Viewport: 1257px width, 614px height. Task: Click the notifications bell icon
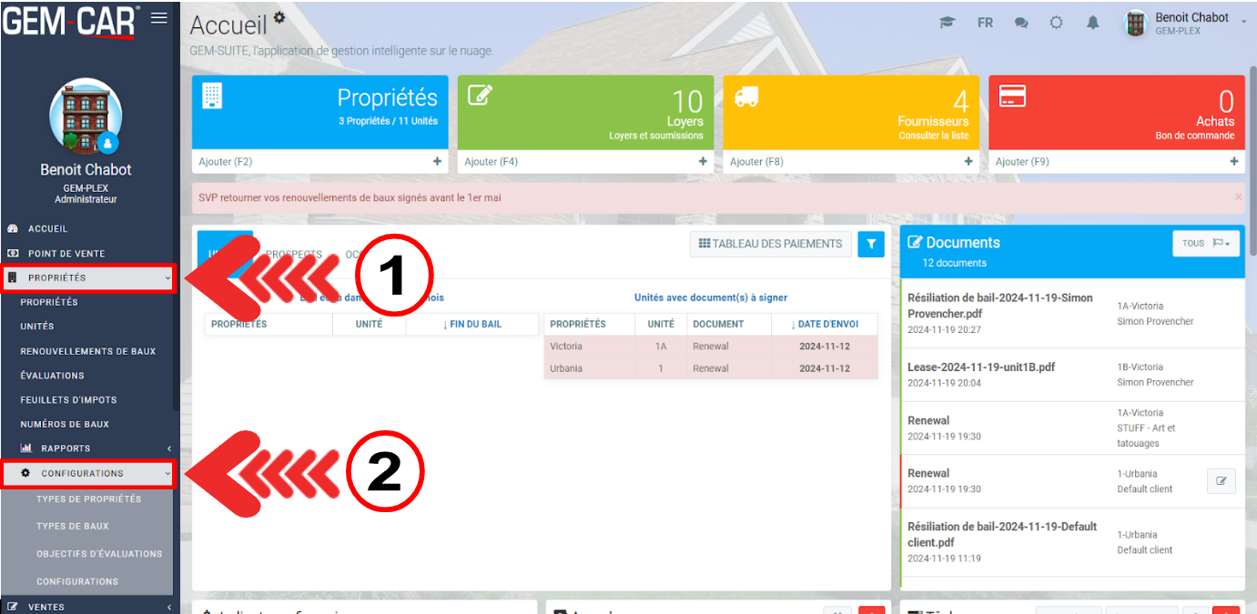coord(1093,23)
